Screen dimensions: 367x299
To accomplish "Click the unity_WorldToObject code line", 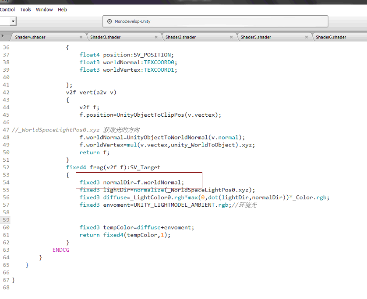I will point(167,145).
